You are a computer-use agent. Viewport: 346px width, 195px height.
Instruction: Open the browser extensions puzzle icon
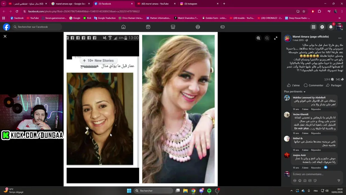point(319,11)
